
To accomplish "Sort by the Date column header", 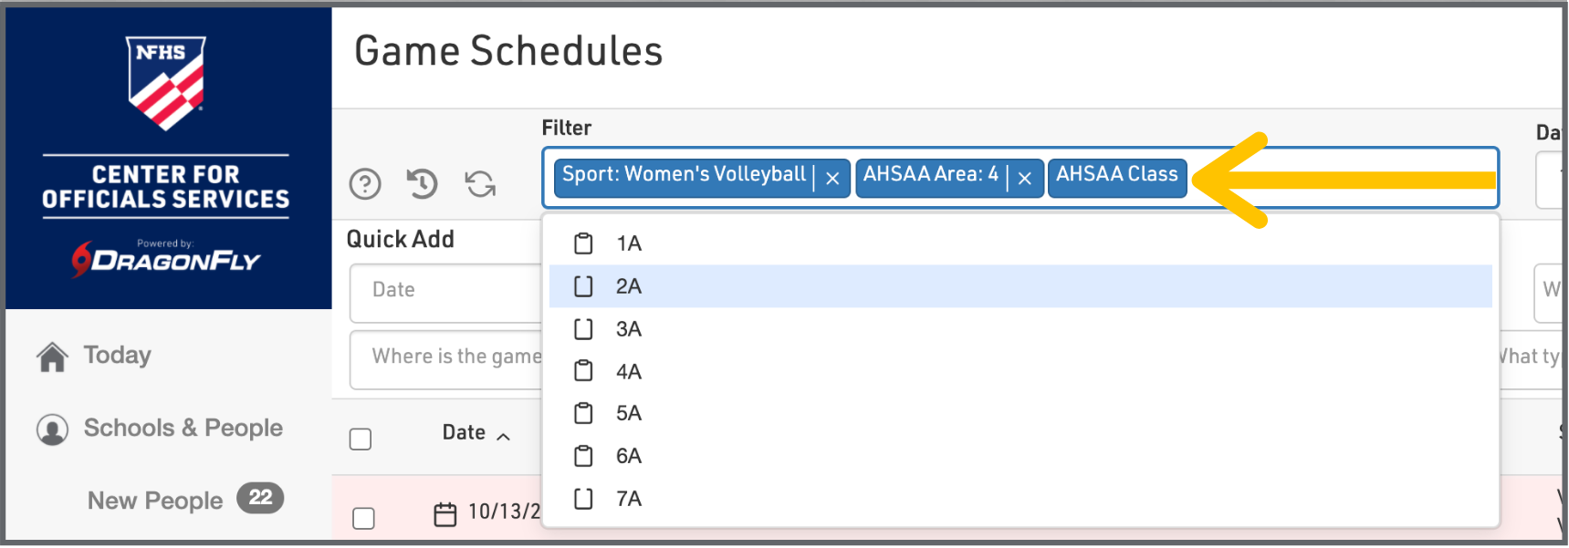I will click(465, 433).
